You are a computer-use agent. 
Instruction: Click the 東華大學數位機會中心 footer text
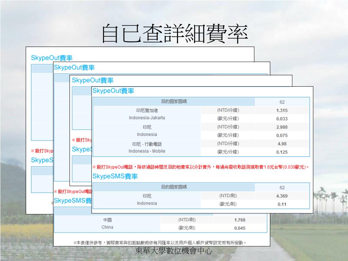174,251
